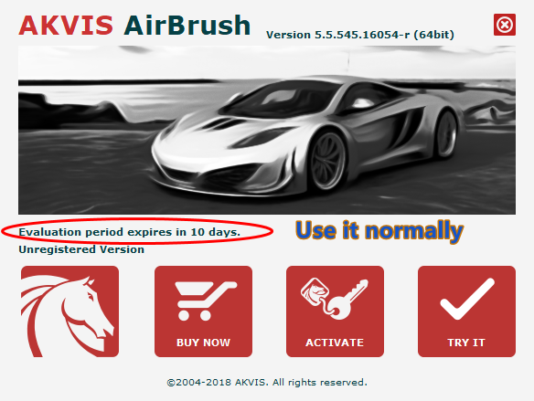Click the copyright notice at bottom

point(267,383)
